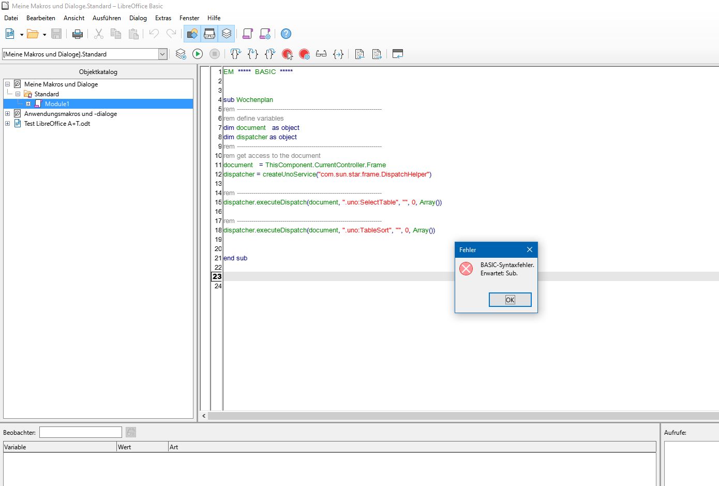The width and height of the screenshot is (719, 486).
Task: Click the code line 'sub Wochenplan'
Action: coord(248,99)
